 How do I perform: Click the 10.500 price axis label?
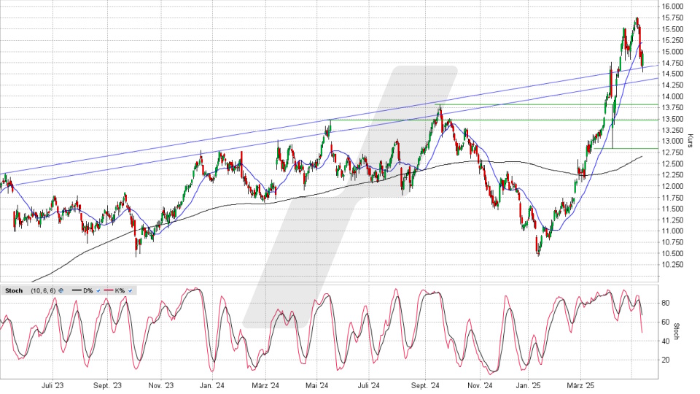(672, 253)
